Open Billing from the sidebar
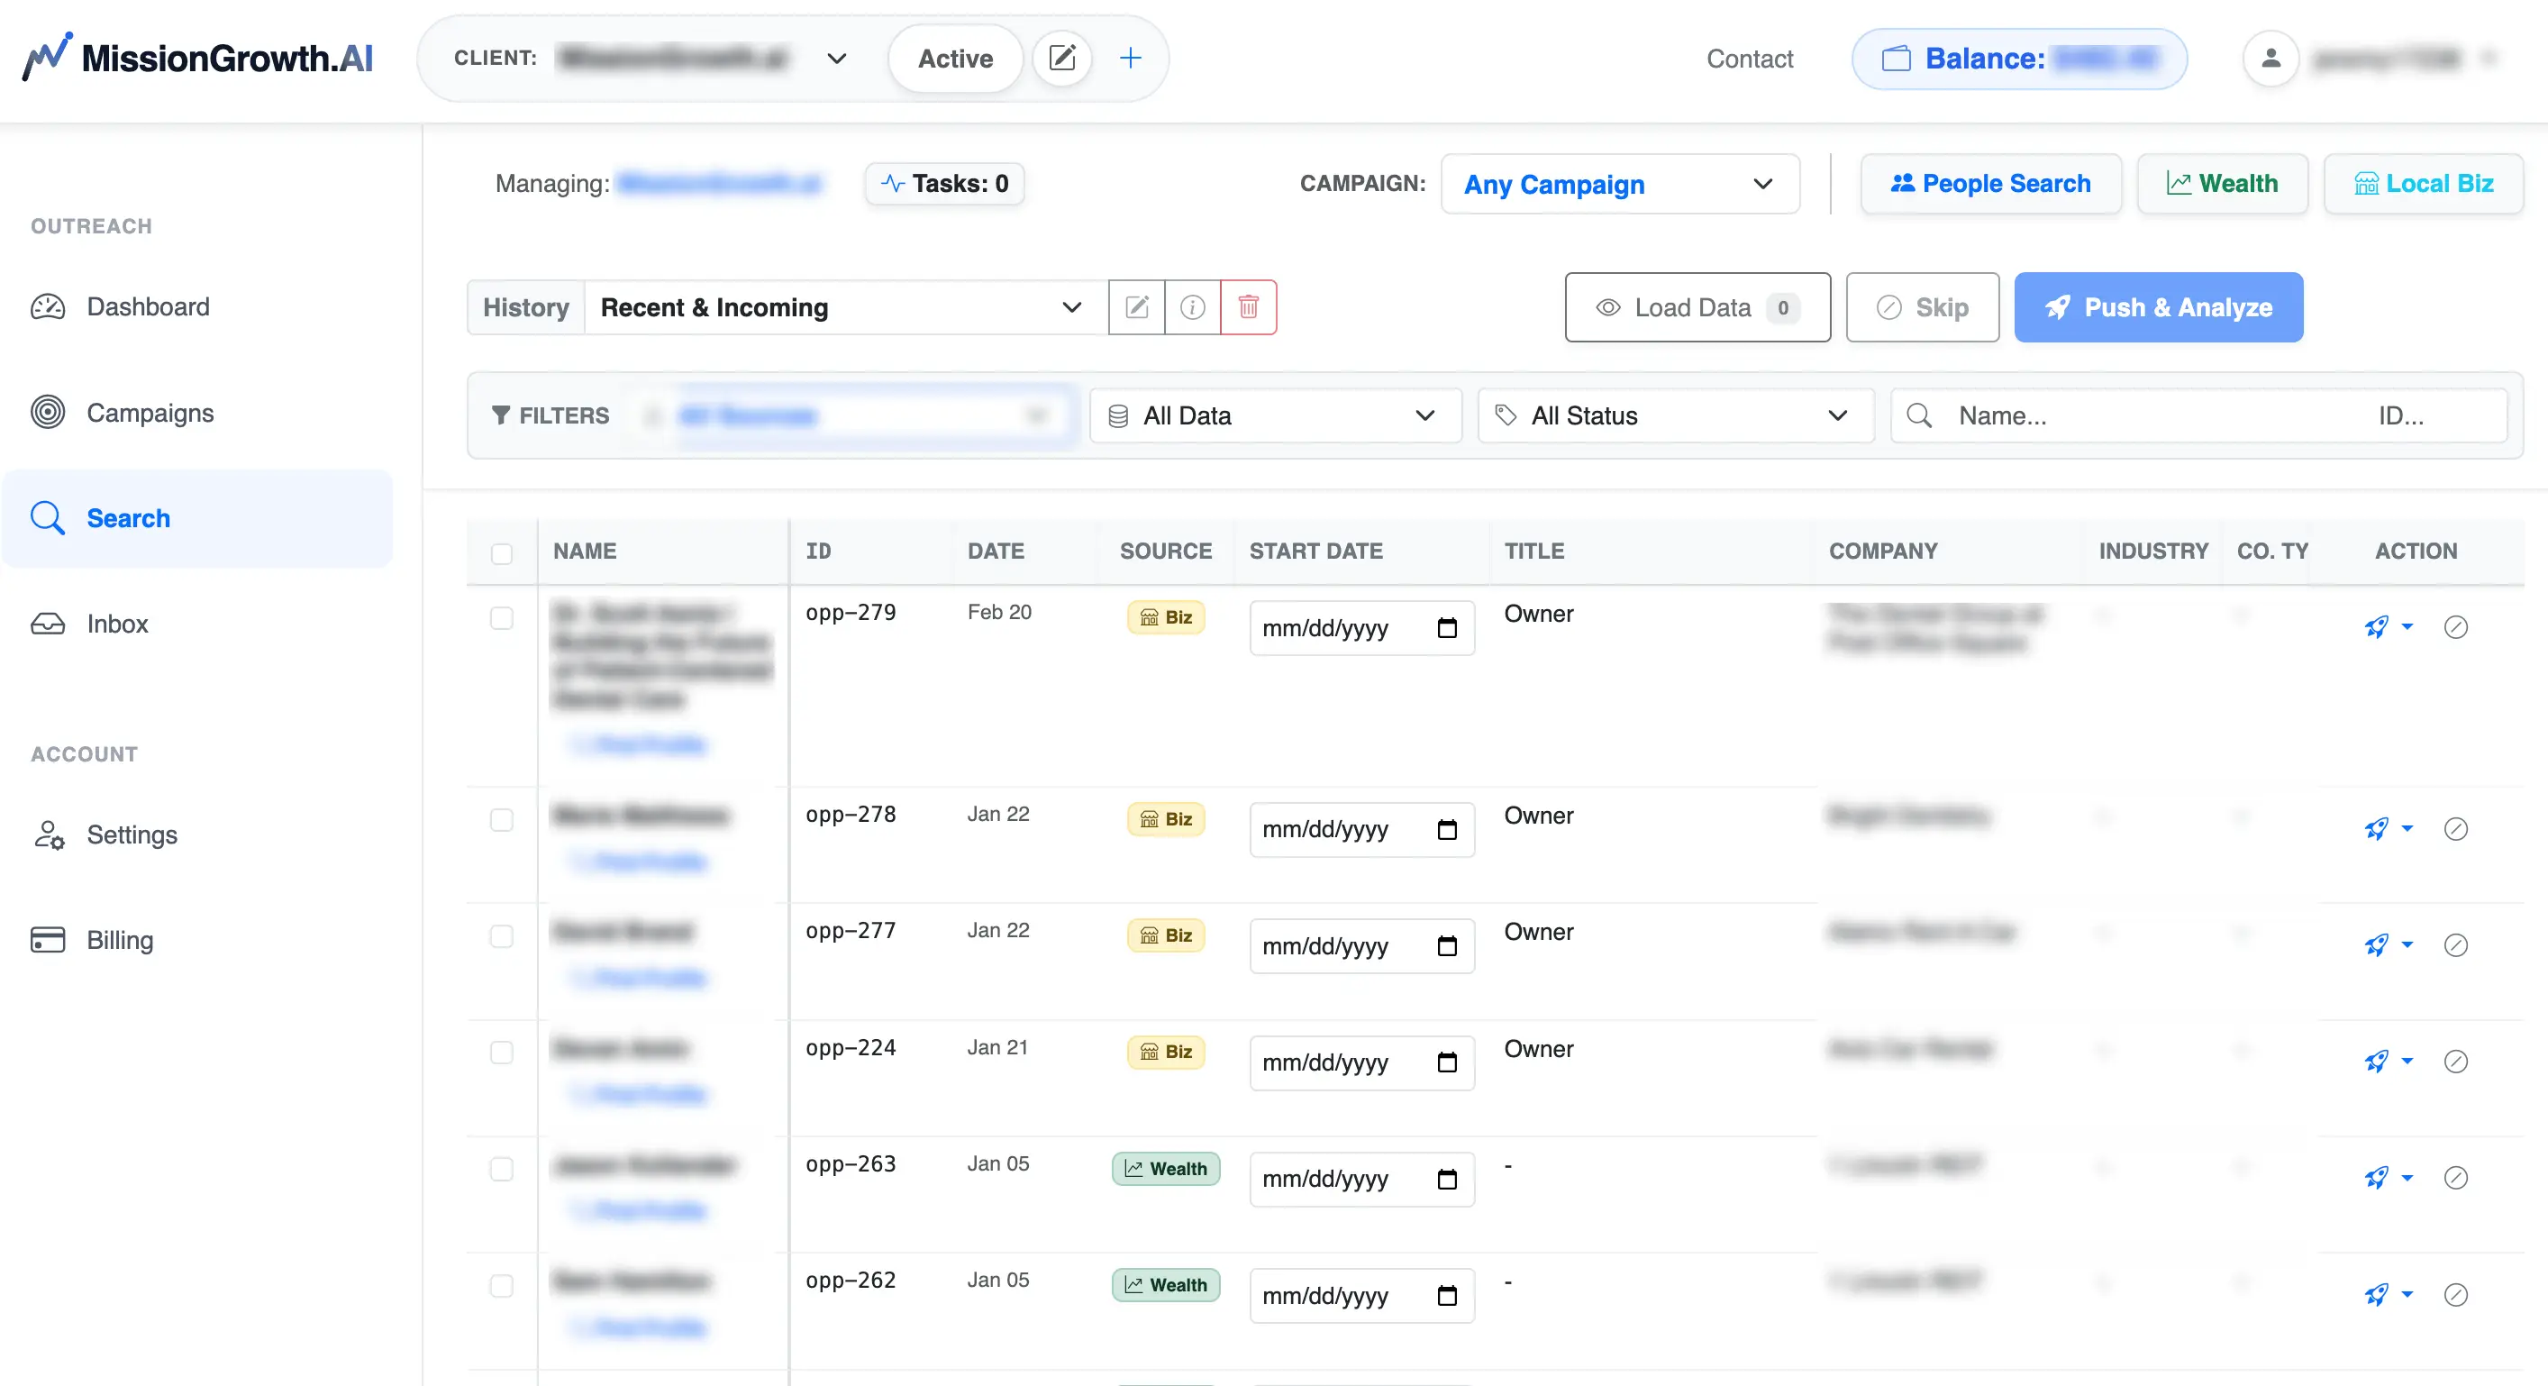2548x1386 pixels. click(119, 940)
